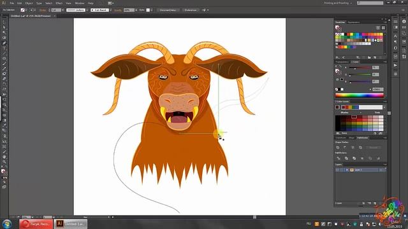Click the Minus Front shape mode icon
Screen dimensions: 408x229
(x=346, y=148)
